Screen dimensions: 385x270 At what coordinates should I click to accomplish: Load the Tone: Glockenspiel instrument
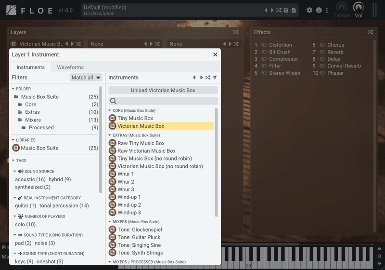(x=161, y=229)
